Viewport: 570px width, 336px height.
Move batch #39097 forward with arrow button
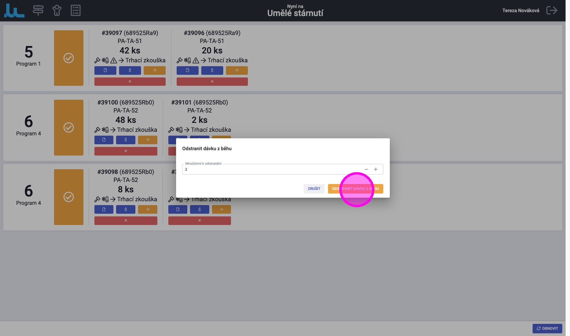pyautogui.click(x=154, y=70)
